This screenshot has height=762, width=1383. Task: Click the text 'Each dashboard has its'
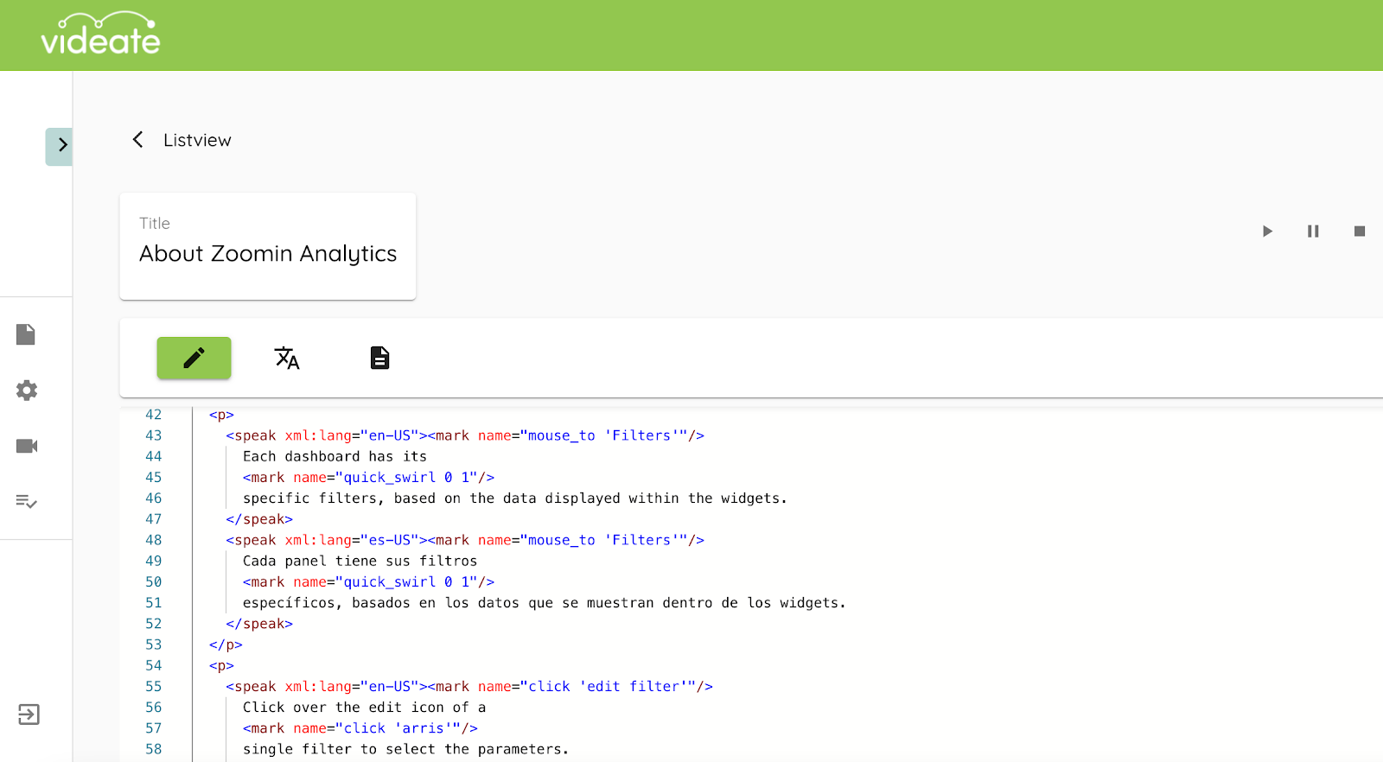pos(335,456)
